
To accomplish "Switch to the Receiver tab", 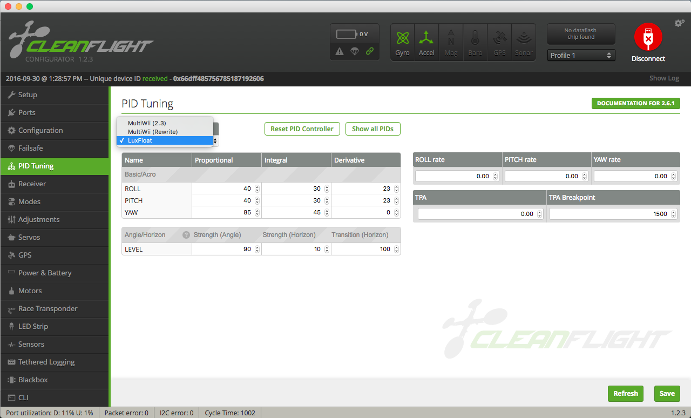I will tap(55, 184).
